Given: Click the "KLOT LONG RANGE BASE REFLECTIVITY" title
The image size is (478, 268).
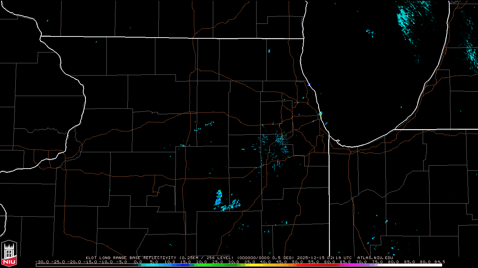Looking at the screenshot, I should (131, 258).
